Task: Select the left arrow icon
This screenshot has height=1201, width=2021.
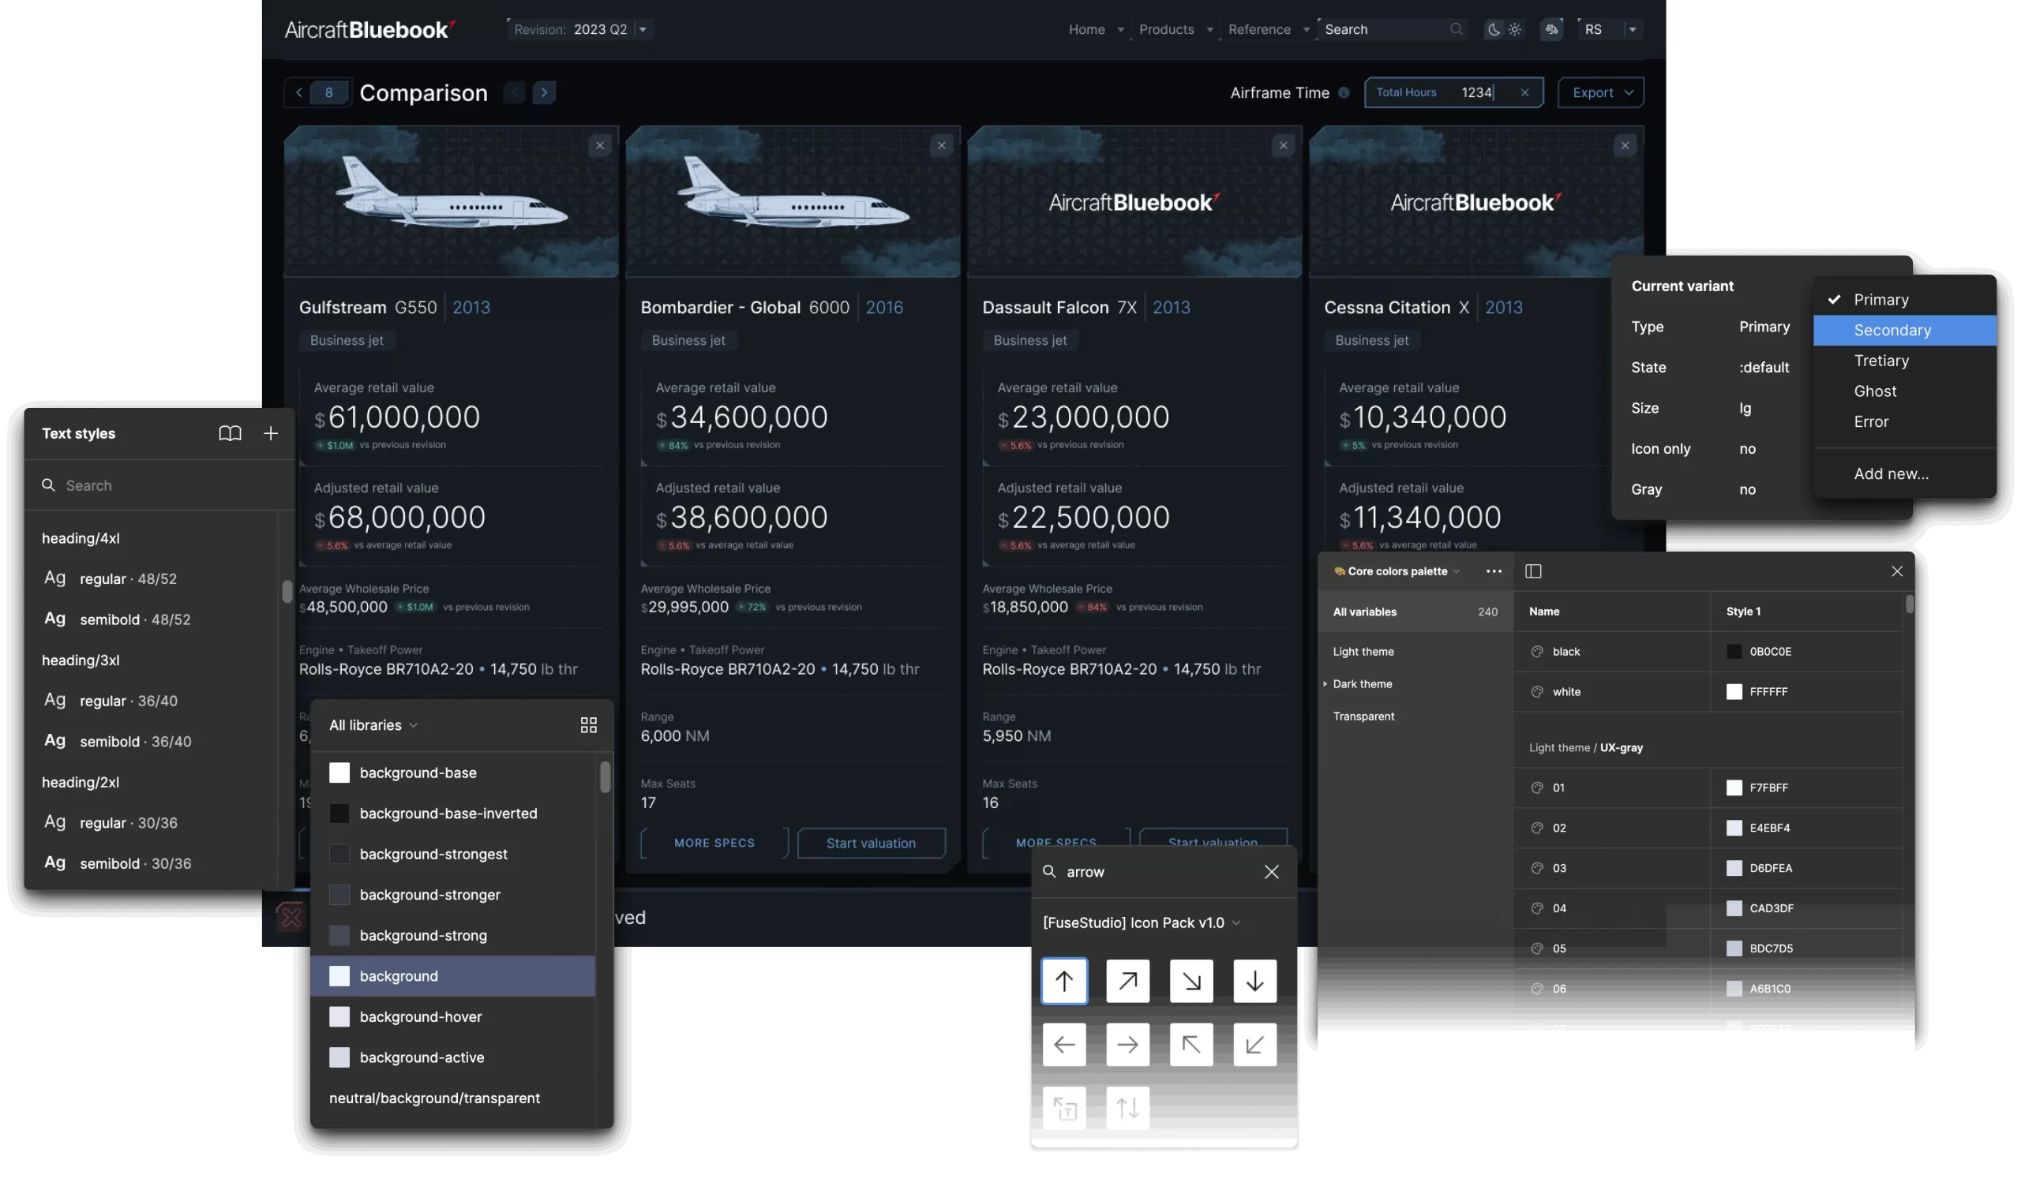Action: coord(1064,1045)
